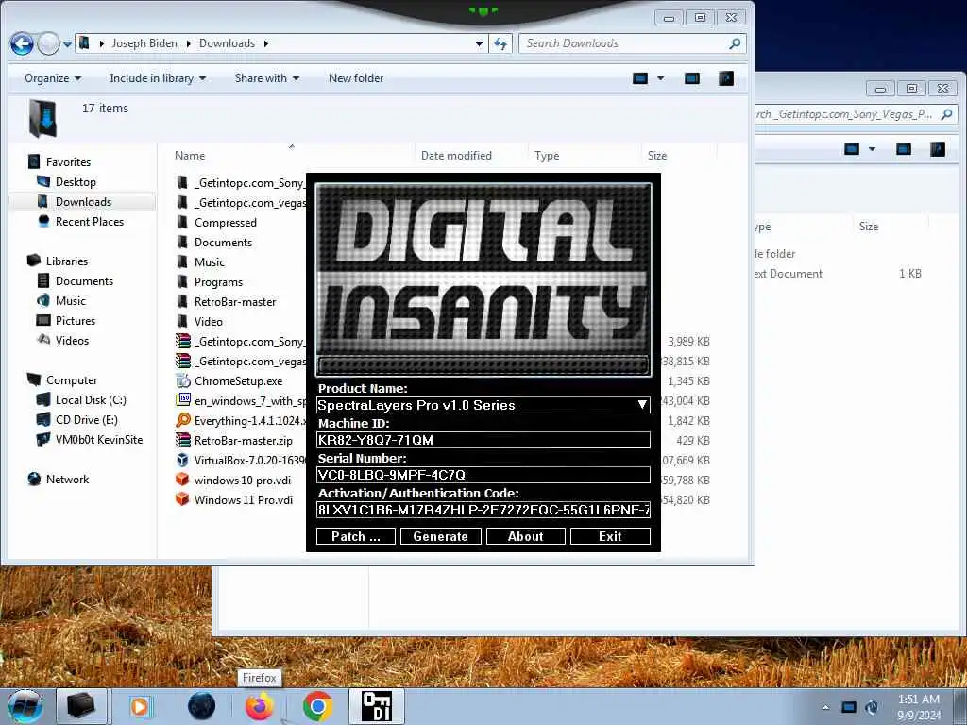Click the Patch button in keygen

pos(356,536)
